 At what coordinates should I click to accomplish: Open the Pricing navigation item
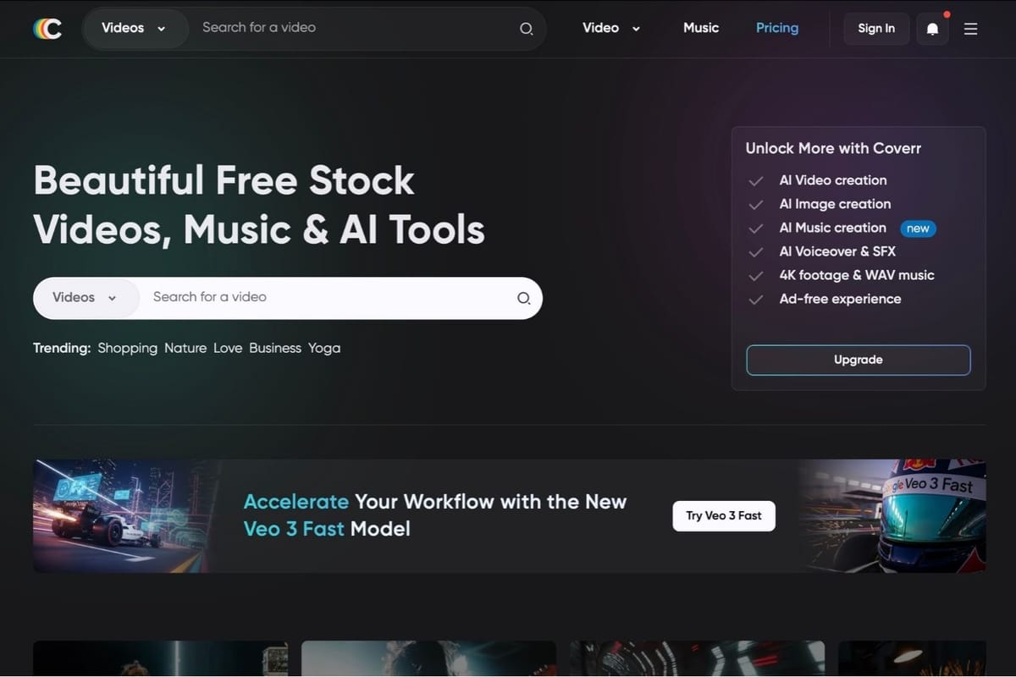click(x=777, y=28)
